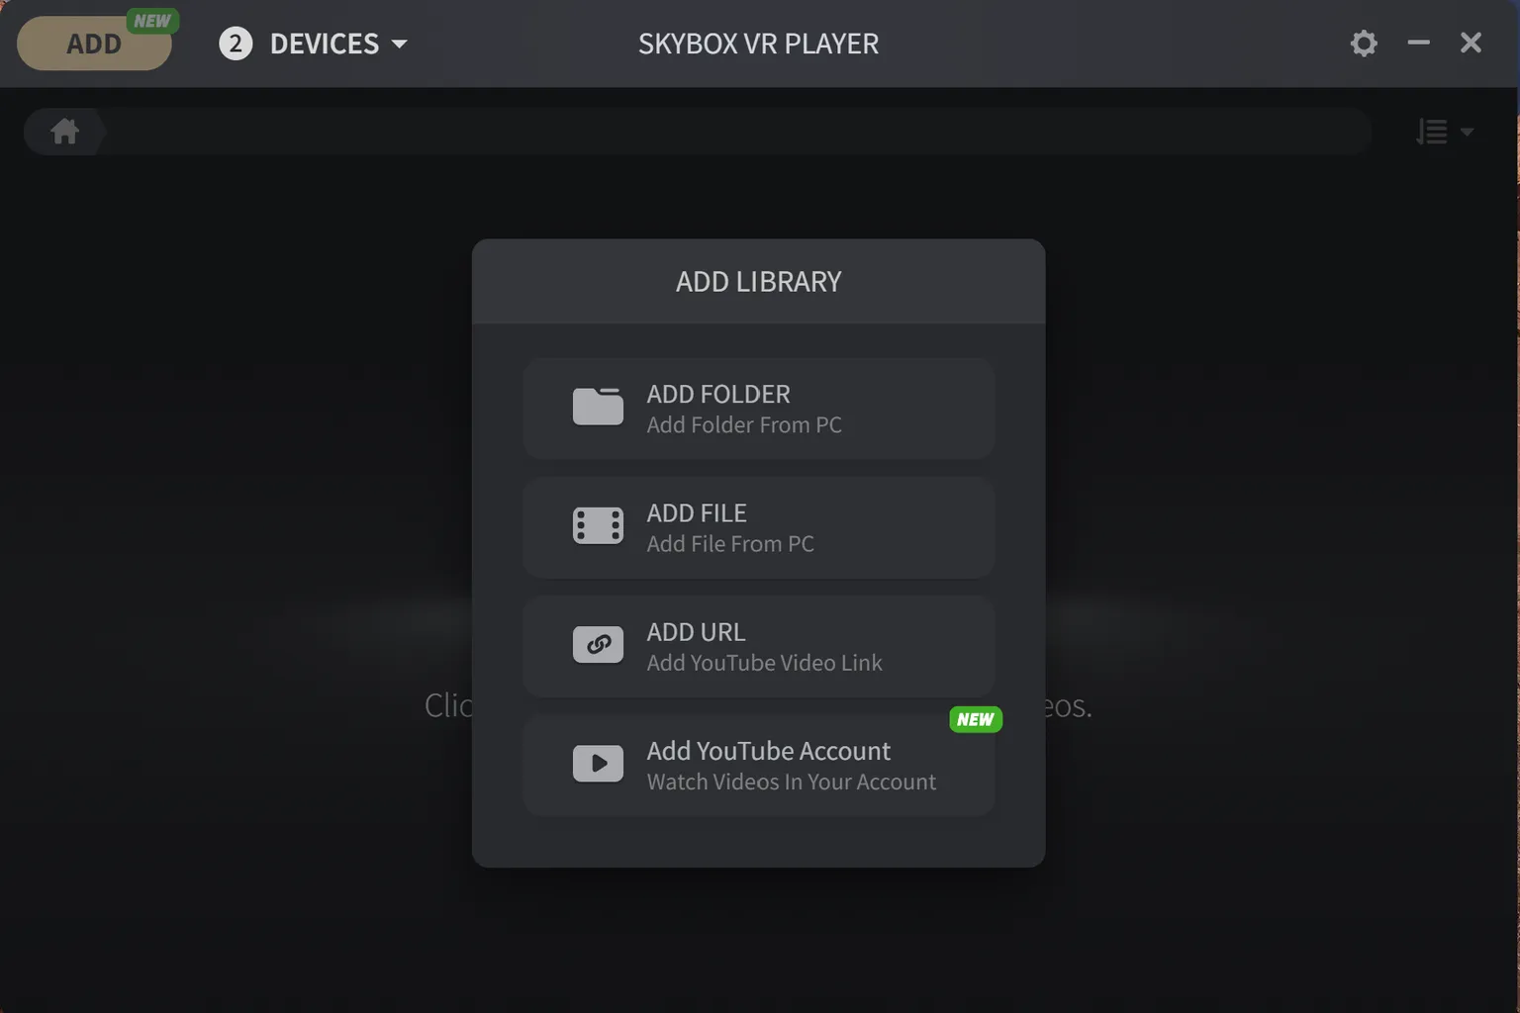Click the SKYBOX VR PLAYER title text
The image size is (1520, 1013).
pyautogui.click(x=759, y=44)
